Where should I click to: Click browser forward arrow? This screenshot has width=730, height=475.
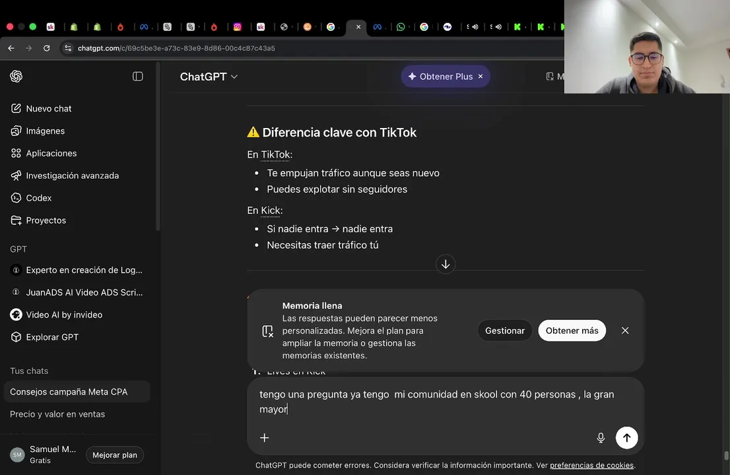coord(29,48)
